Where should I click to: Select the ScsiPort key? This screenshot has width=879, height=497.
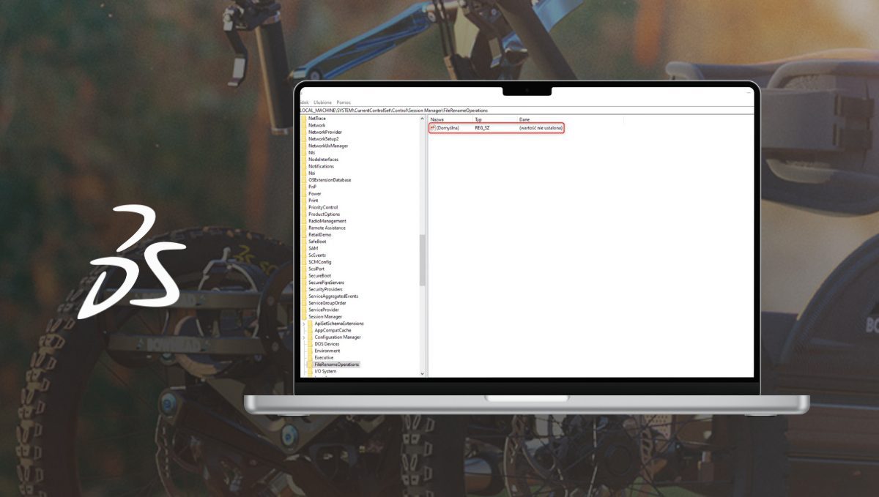click(316, 269)
